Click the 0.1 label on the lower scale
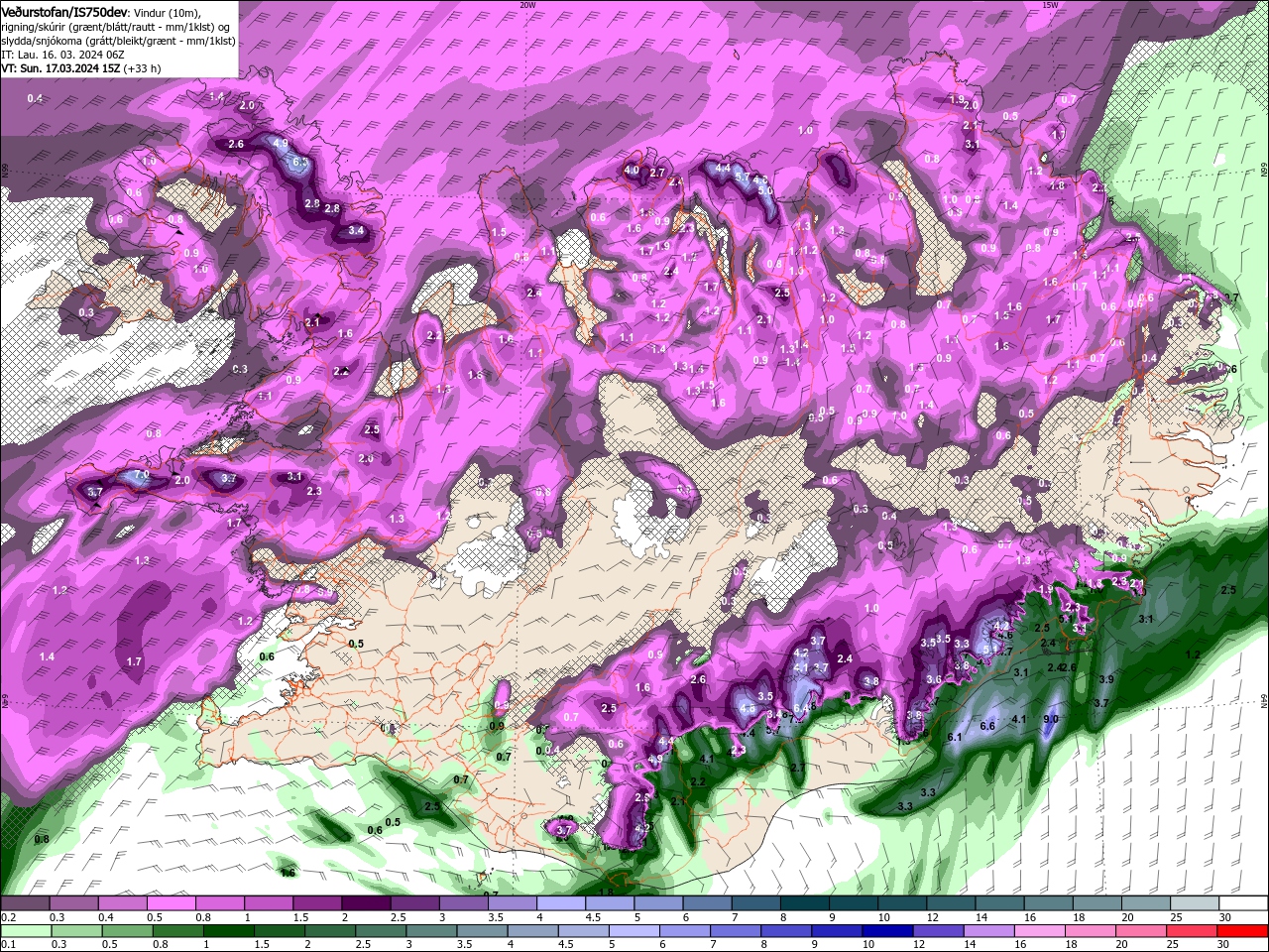 pyautogui.click(x=9, y=945)
